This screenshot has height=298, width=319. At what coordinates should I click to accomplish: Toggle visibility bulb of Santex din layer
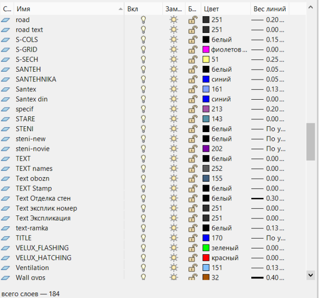(143, 99)
